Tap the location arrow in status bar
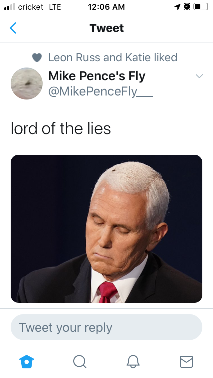This screenshot has width=213, height=378. tap(178, 7)
